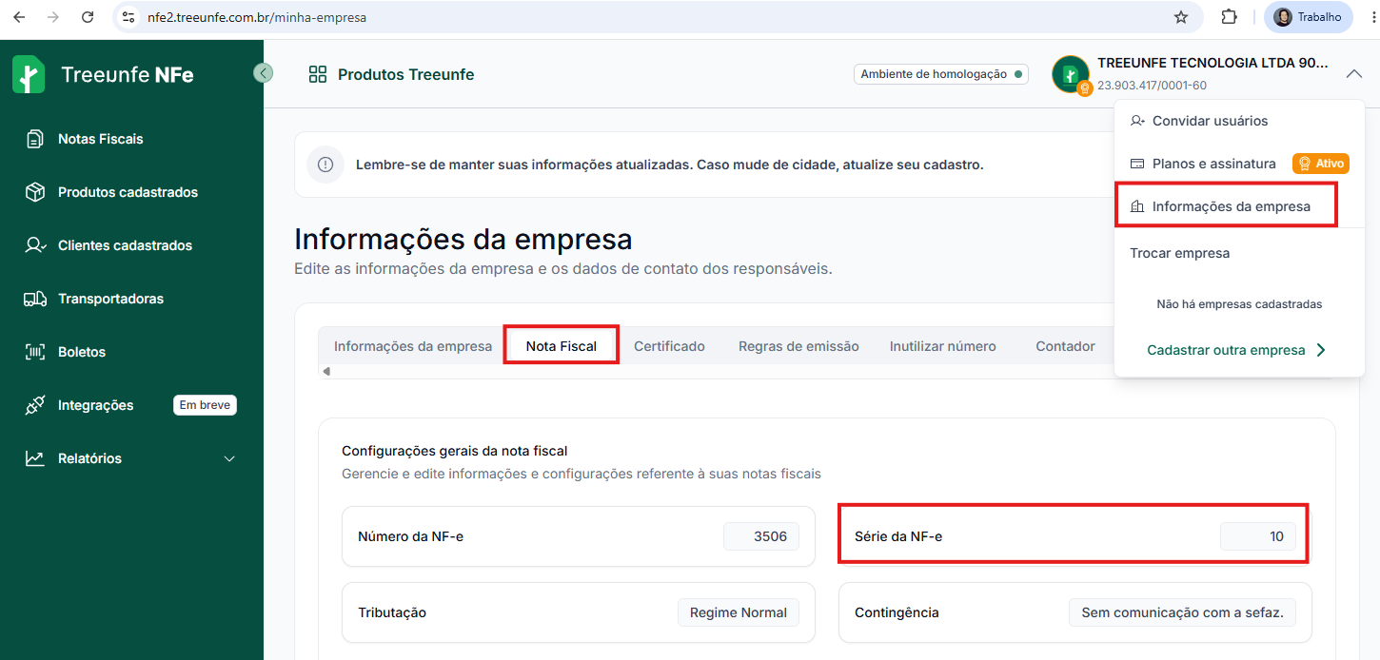Click the Produtos Treeunfe grid icon
The height and width of the screenshot is (660, 1380).
click(318, 74)
